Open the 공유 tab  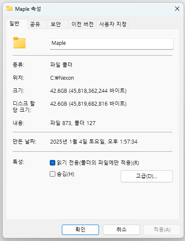click(38, 24)
